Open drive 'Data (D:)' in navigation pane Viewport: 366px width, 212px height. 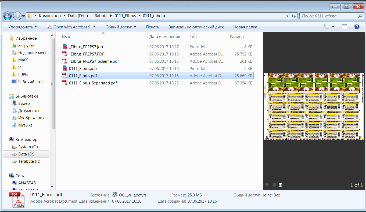click(x=26, y=154)
